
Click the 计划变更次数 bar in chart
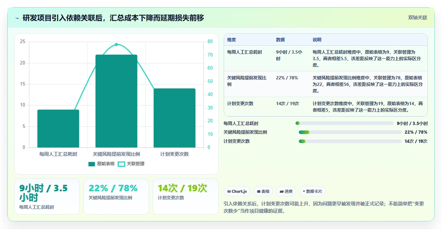174,118
